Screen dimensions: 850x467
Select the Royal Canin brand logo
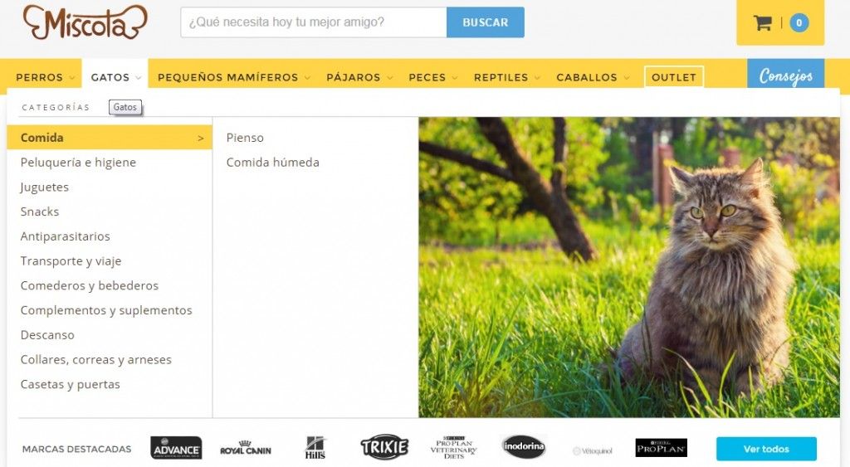[246, 448]
